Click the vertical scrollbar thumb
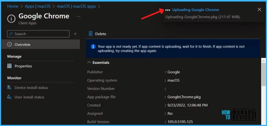This screenshot has width=267, height=126. (x=264, y=75)
